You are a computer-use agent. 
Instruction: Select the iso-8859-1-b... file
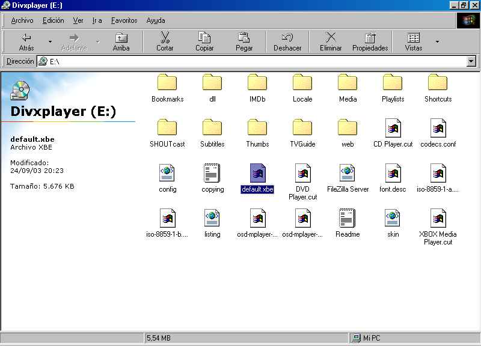pyautogui.click(x=167, y=223)
